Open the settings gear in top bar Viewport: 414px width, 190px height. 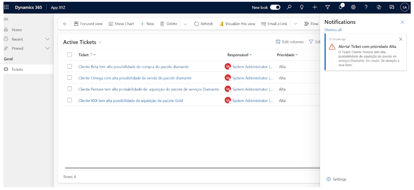click(x=353, y=7)
